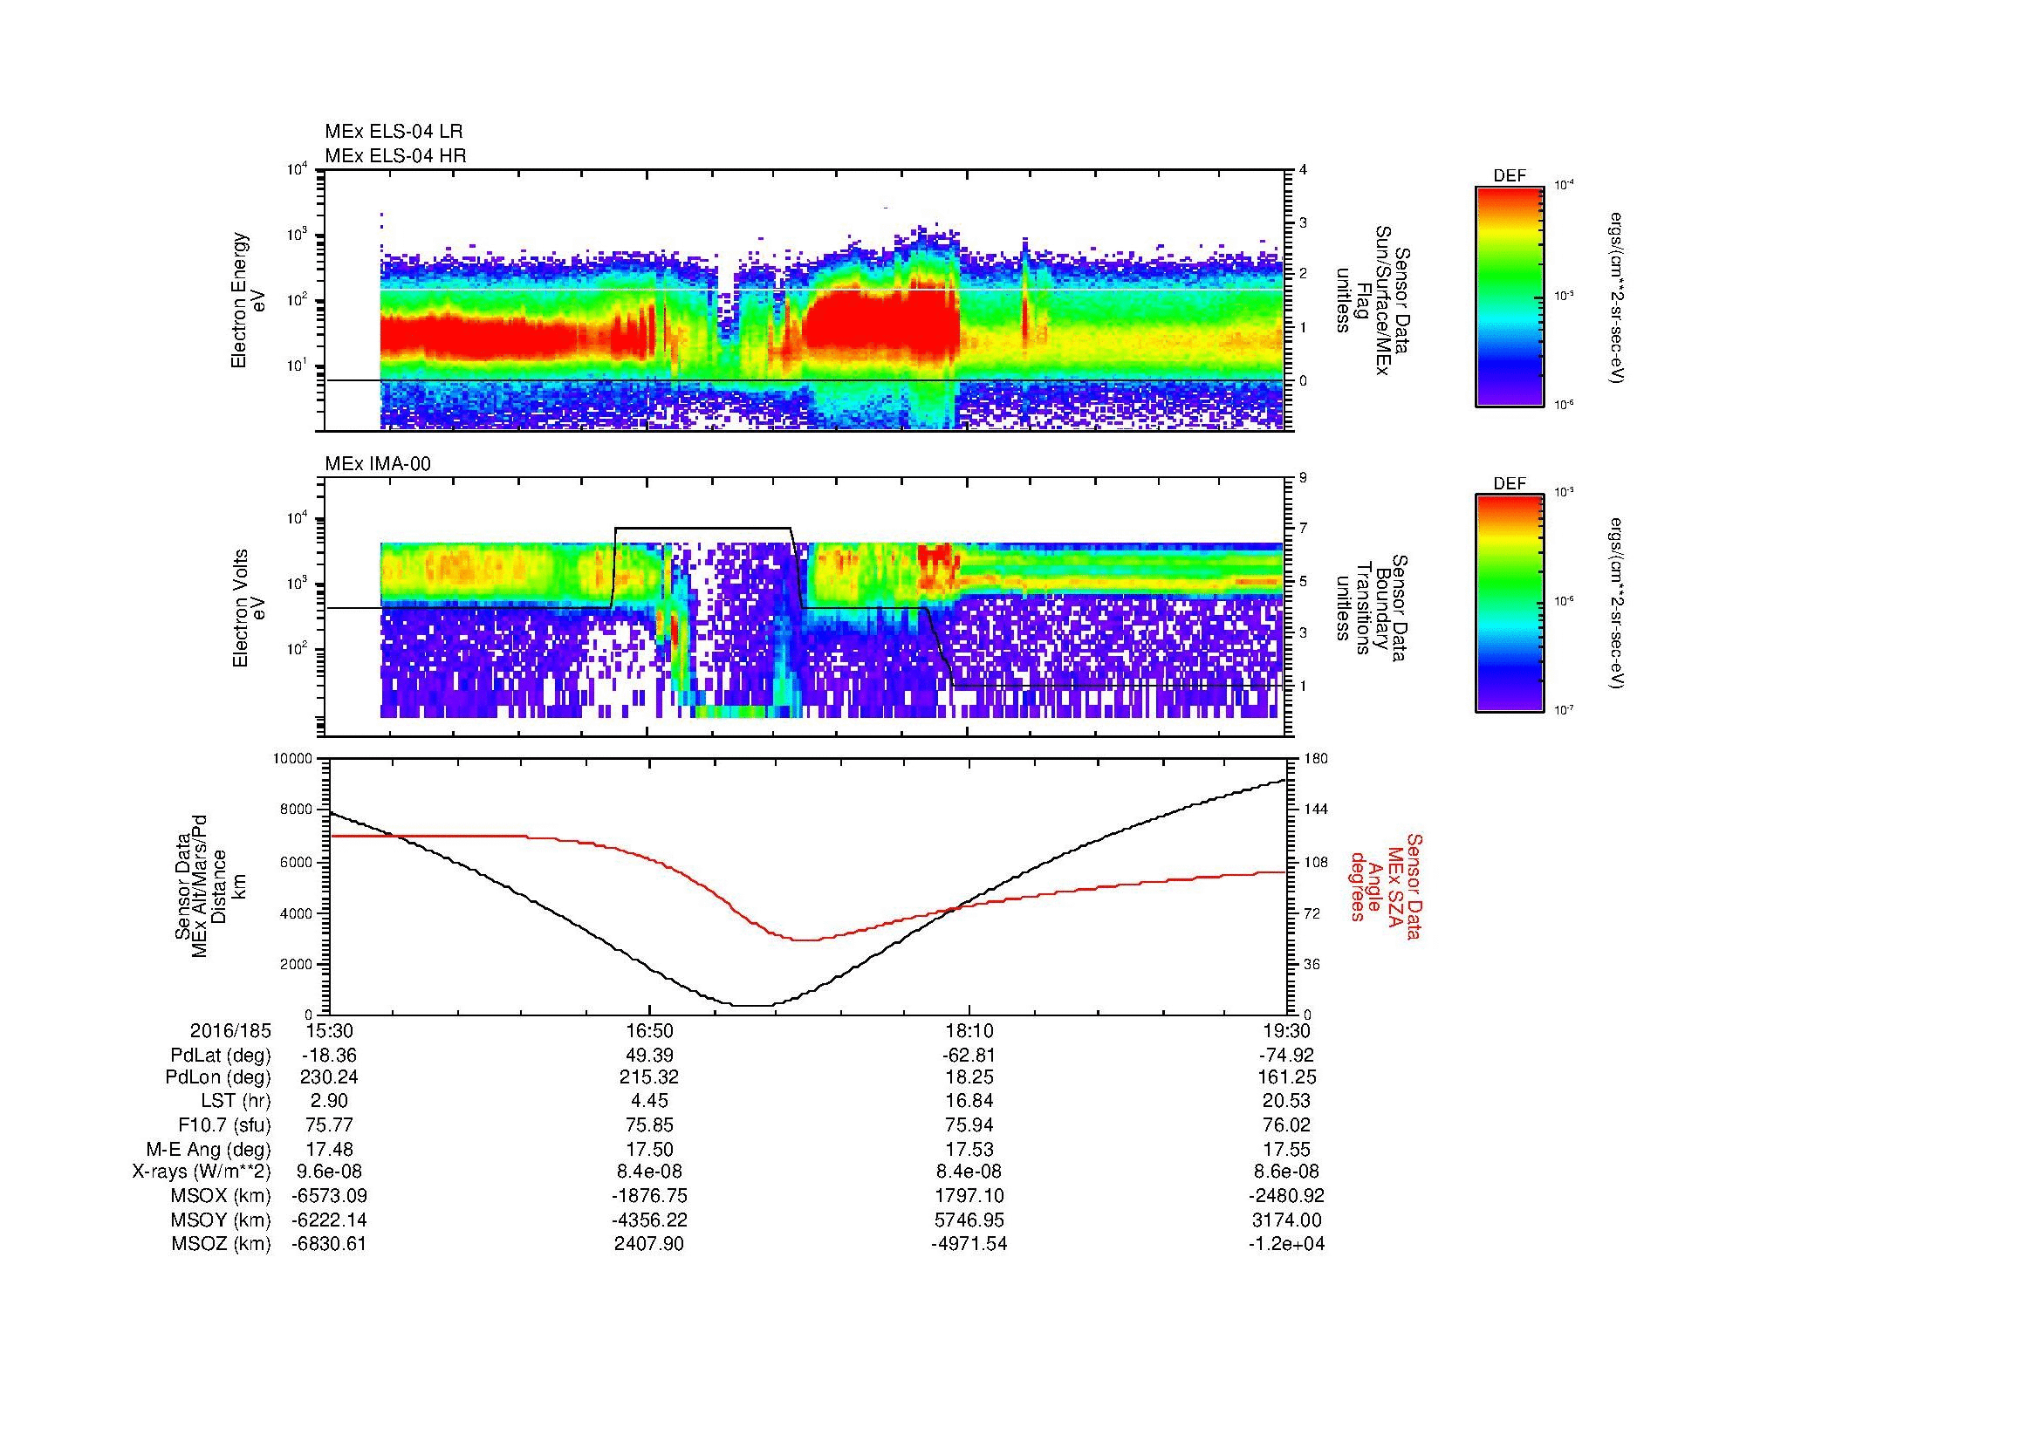Image resolution: width=2041 pixels, height=1442 pixels.
Task: Click the 'LST (hr)' row label
Action: 236,1102
